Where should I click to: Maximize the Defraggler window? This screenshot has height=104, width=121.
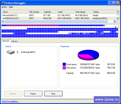tap(114, 3)
